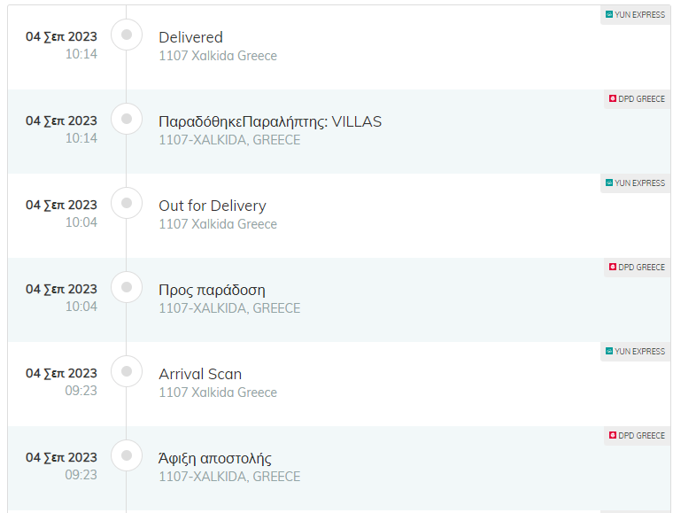Select timeline dot next to Προς παράδοση
Viewport: 673px width, 513px height.
pyautogui.click(x=127, y=287)
